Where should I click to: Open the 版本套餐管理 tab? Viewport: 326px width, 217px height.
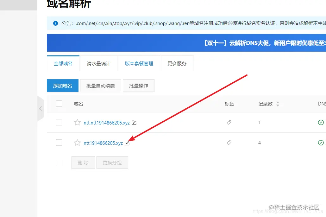[139, 63]
